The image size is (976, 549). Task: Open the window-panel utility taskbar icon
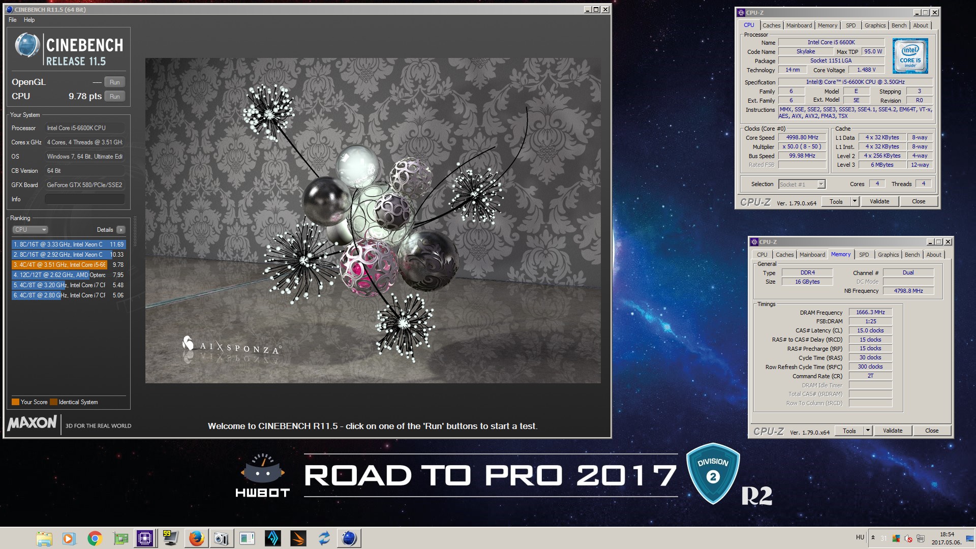(247, 538)
